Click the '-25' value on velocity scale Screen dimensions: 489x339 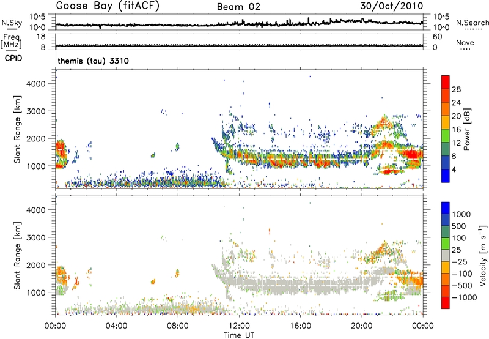460,261
